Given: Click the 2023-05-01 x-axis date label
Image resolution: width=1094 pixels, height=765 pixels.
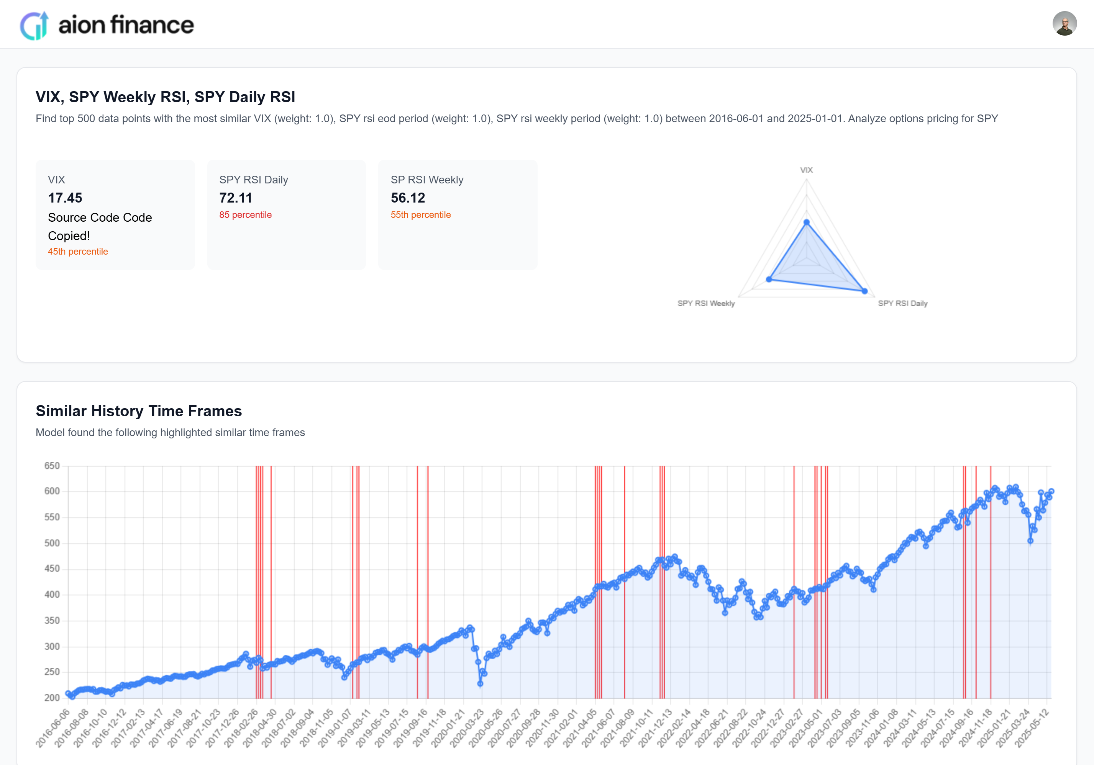Looking at the screenshot, I should tap(806, 728).
